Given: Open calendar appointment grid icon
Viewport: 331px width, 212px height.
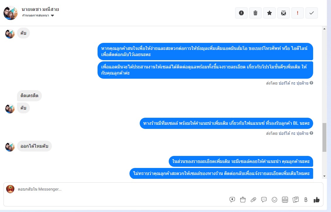Looking at the screenshot, I should click(x=285, y=199).
